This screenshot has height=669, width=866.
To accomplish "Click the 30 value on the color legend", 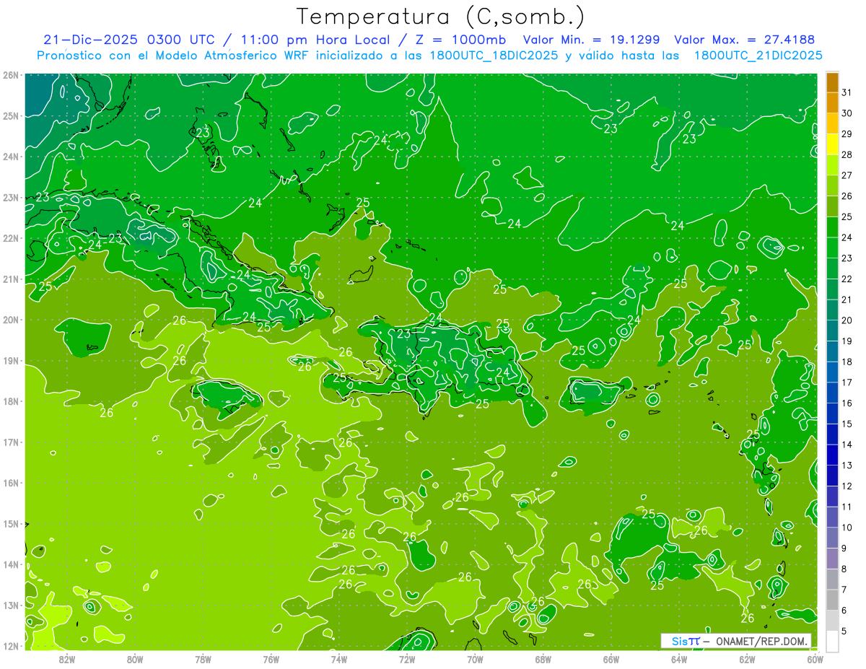I will click(x=847, y=113).
